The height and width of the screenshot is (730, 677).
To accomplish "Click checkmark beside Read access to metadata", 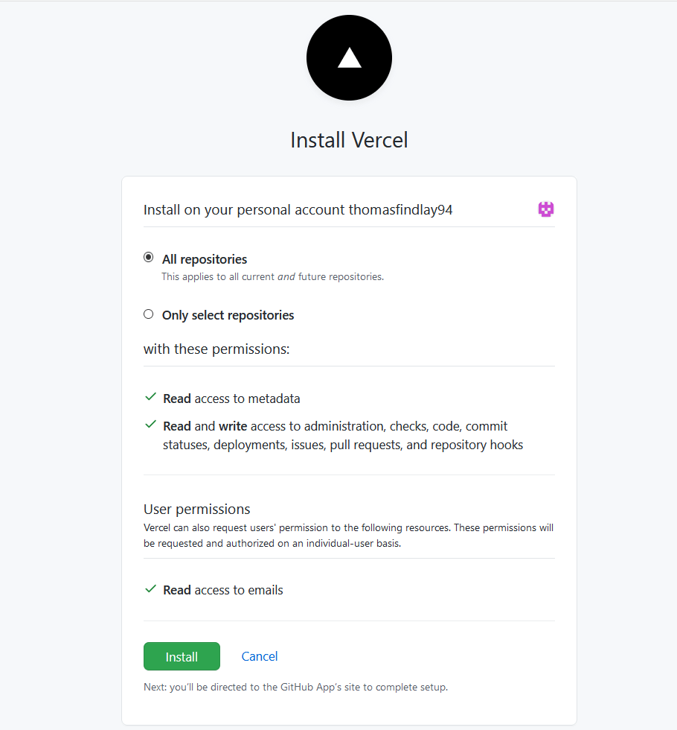I will pos(150,397).
